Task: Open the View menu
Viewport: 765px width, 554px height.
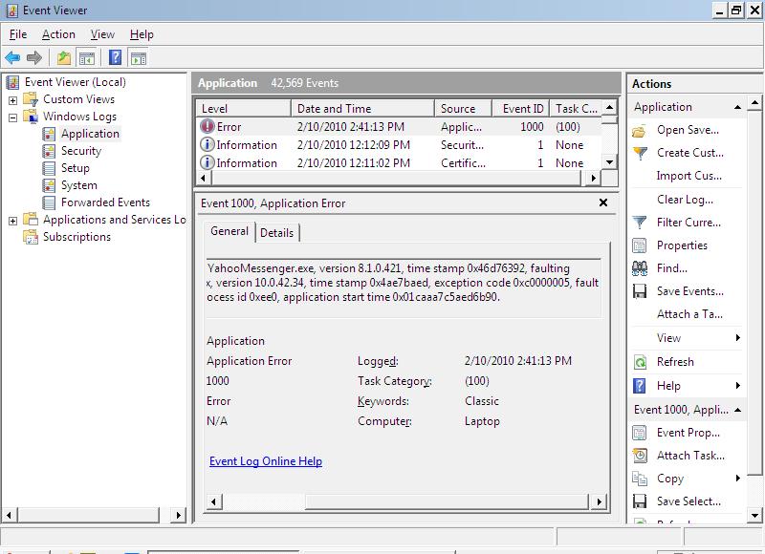Action: [102, 34]
